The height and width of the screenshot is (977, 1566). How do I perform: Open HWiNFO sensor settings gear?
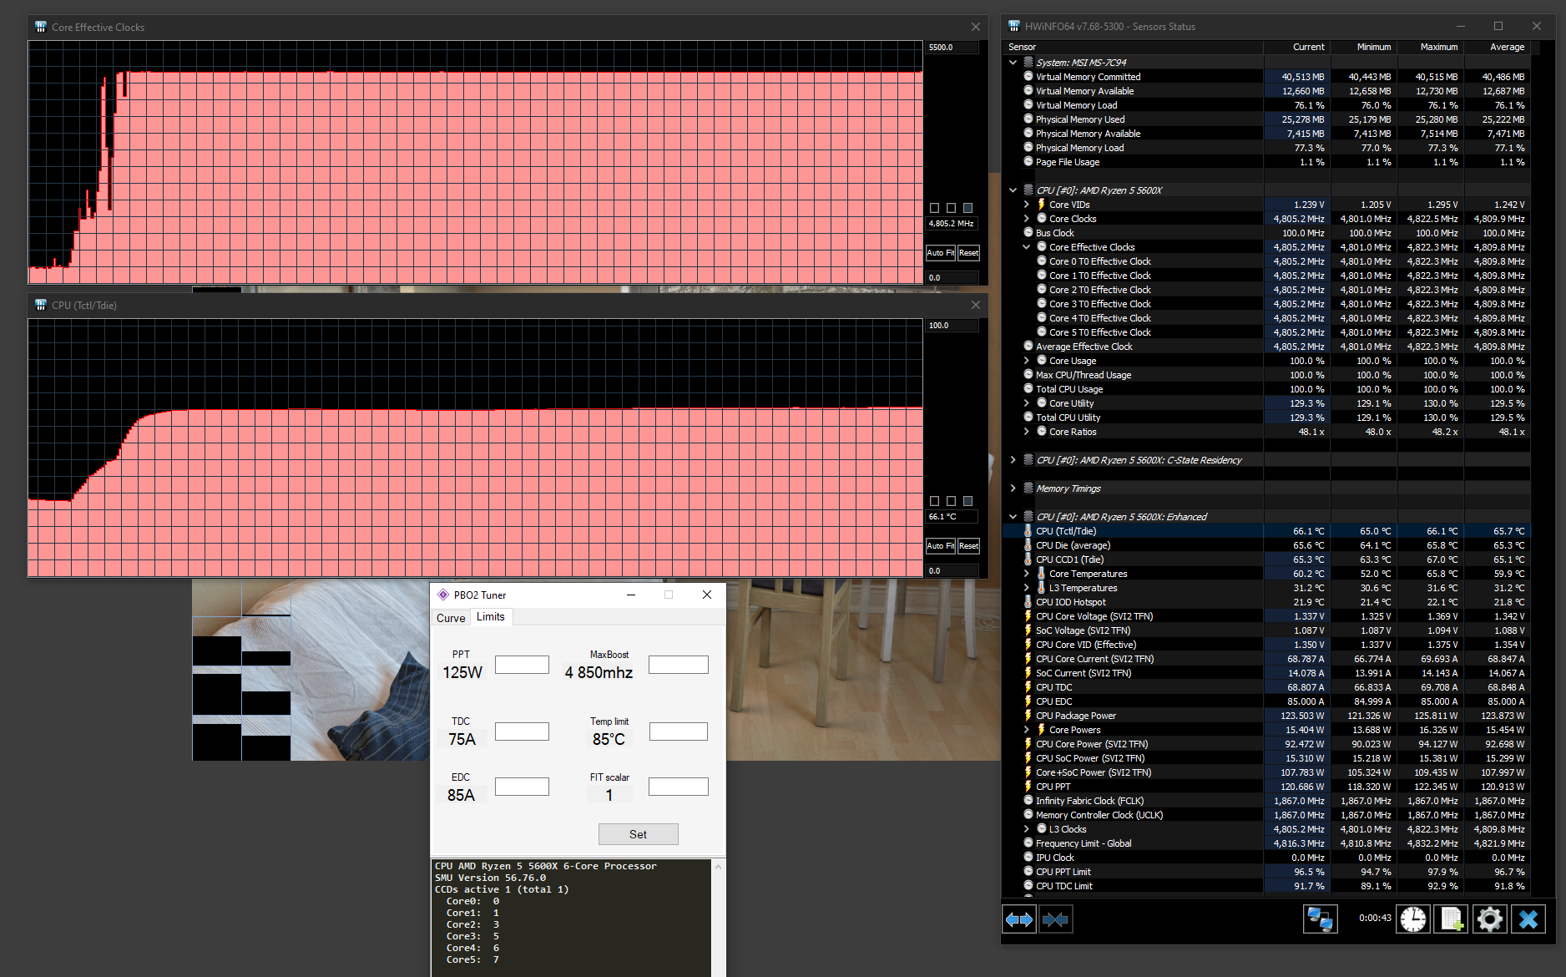(1490, 919)
